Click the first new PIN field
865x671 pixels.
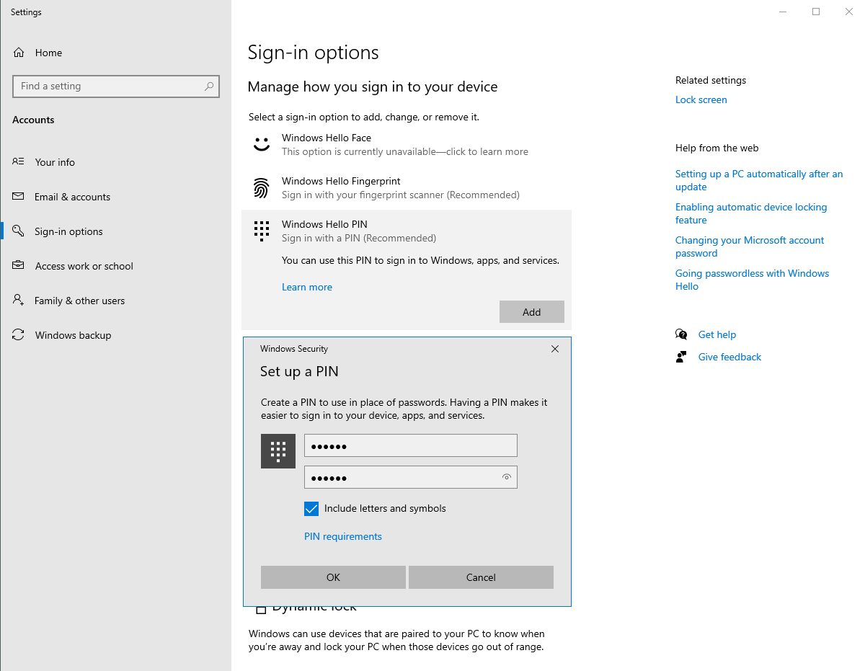pyautogui.click(x=410, y=446)
